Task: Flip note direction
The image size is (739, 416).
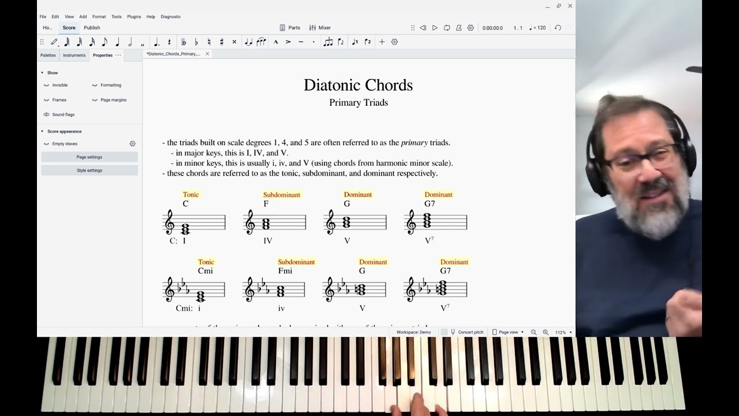Action: point(341,42)
